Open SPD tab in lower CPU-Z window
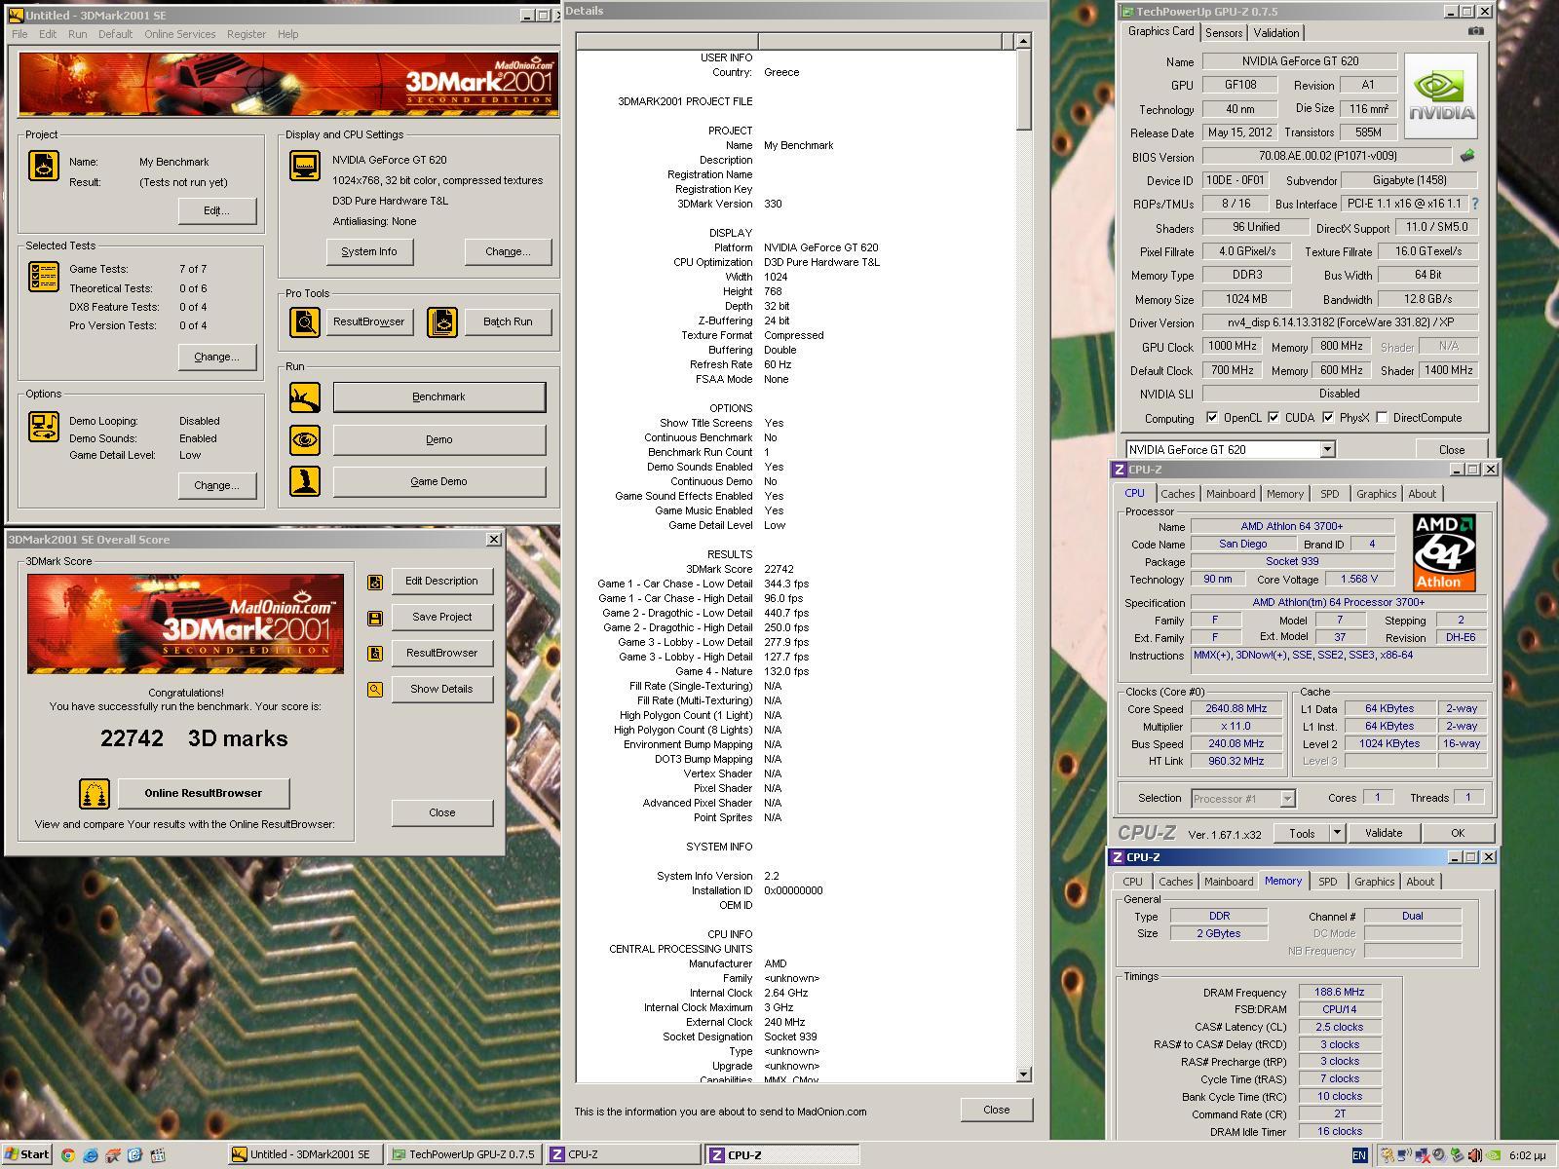 click(1327, 882)
